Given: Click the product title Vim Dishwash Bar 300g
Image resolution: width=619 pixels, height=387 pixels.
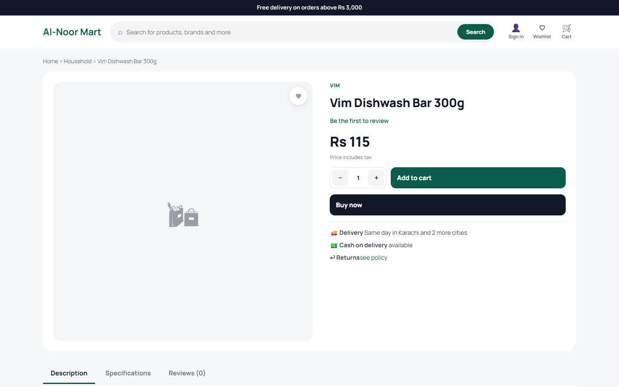Looking at the screenshot, I should tap(397, 103).
